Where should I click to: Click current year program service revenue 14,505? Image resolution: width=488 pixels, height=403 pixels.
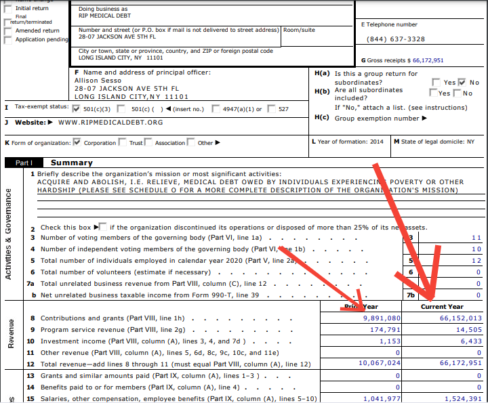(469, 330)
